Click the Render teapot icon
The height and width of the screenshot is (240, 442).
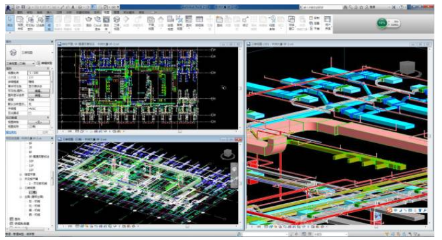coord(89,23)
